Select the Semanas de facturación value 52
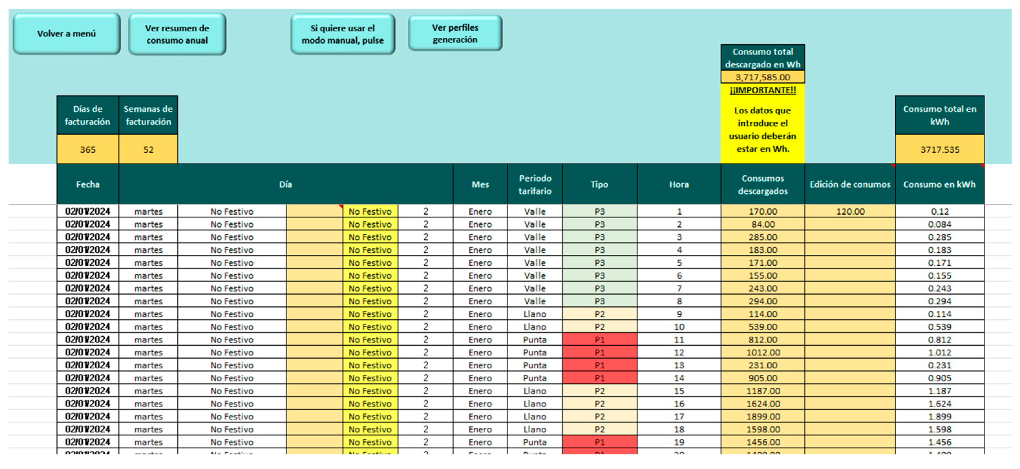Image resolution: width=1020 pixels, height=469 pixels. 148,149
